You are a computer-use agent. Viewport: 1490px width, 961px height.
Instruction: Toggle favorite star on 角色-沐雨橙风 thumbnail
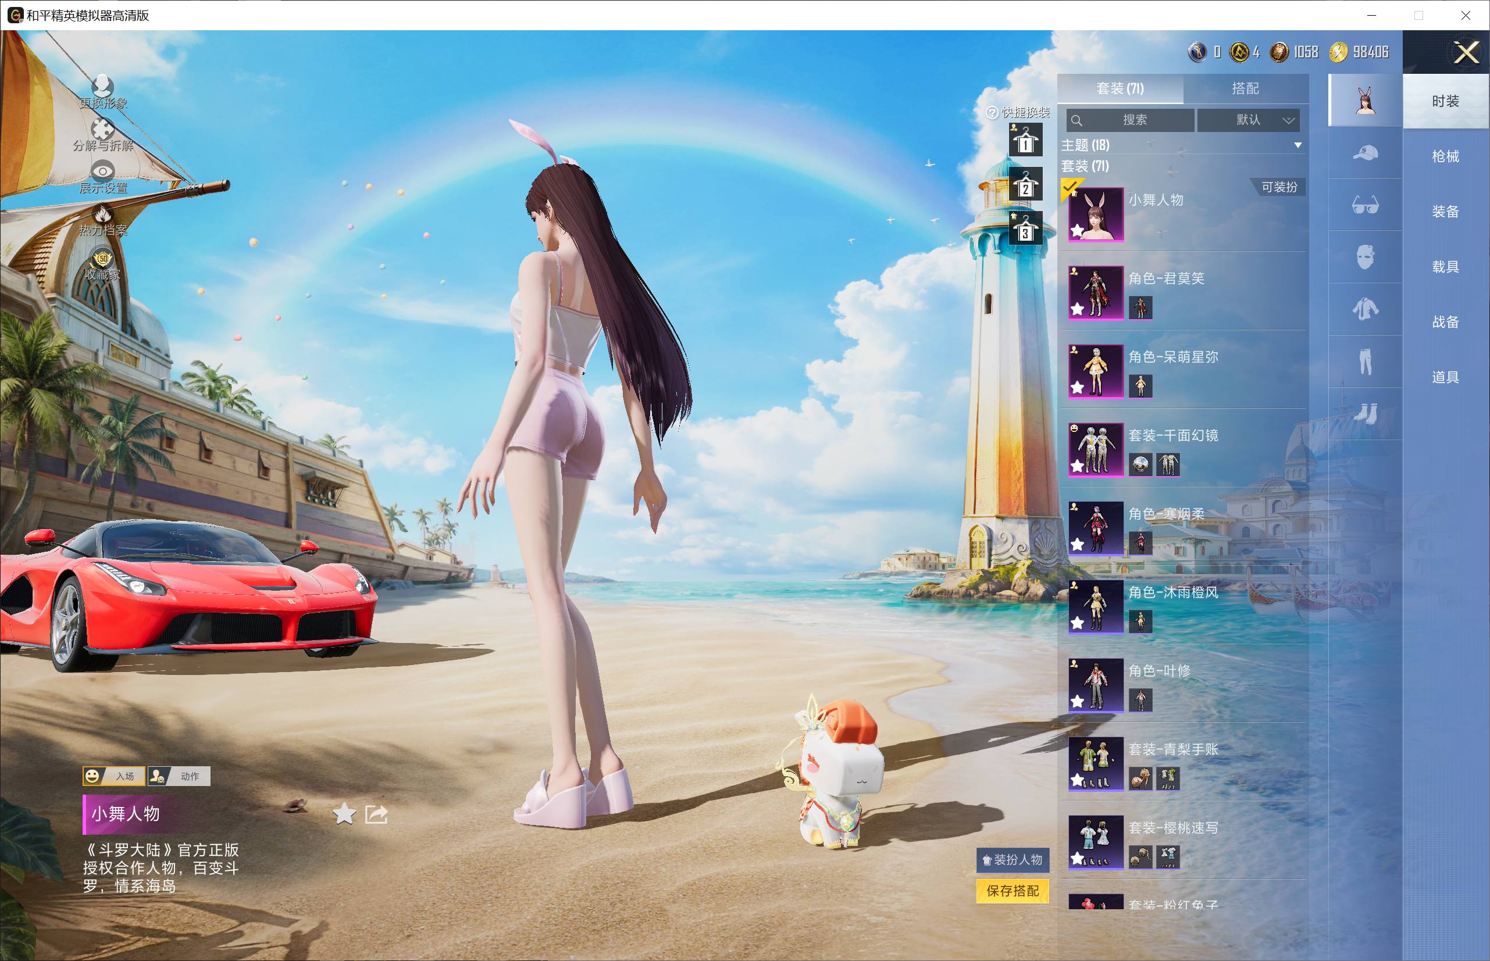(x=1078, y=623)
